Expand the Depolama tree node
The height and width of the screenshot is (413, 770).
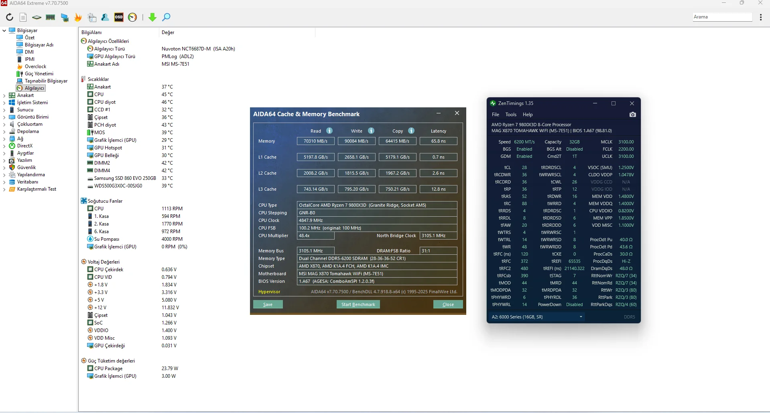4,131
